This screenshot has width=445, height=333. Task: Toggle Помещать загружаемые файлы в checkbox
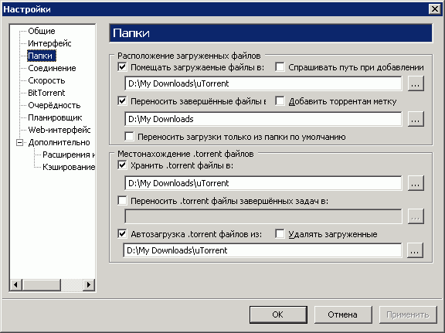pyautogui.click(x=122, y=67)
